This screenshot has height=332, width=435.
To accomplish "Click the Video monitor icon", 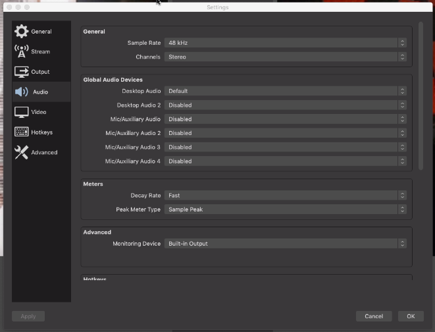I will [x=21, y=112].
